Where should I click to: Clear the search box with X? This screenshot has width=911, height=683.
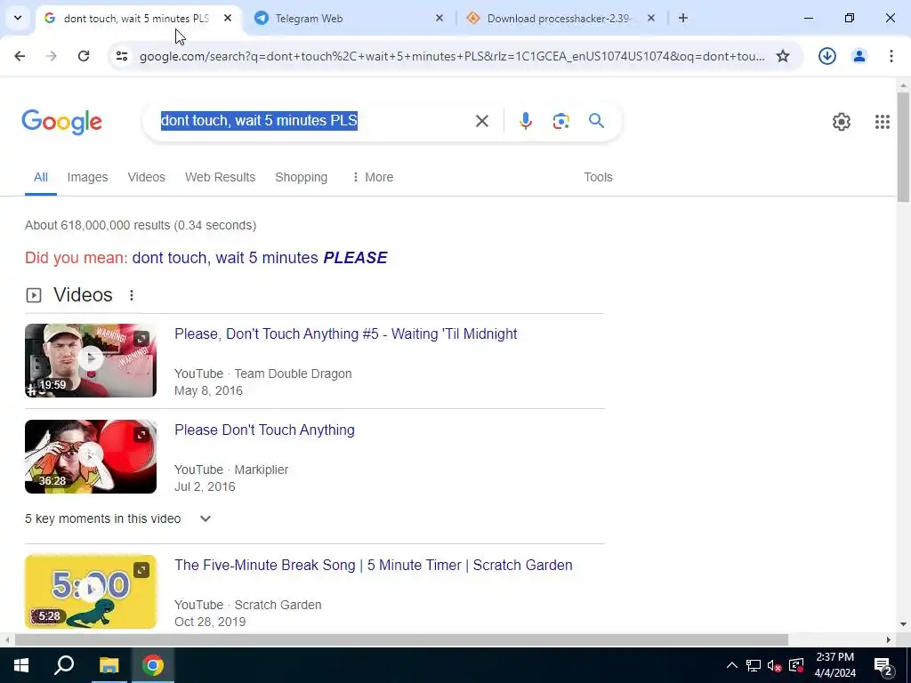pyautogui.click(x=481, y=121)
